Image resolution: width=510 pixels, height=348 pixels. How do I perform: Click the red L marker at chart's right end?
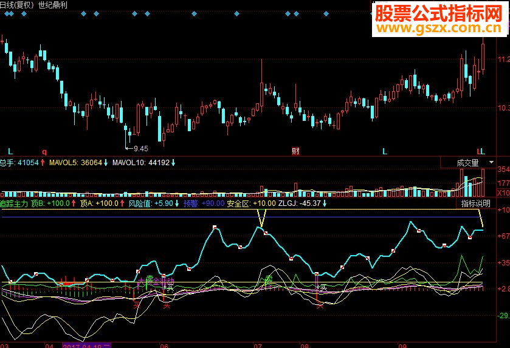tap(478, 151)
